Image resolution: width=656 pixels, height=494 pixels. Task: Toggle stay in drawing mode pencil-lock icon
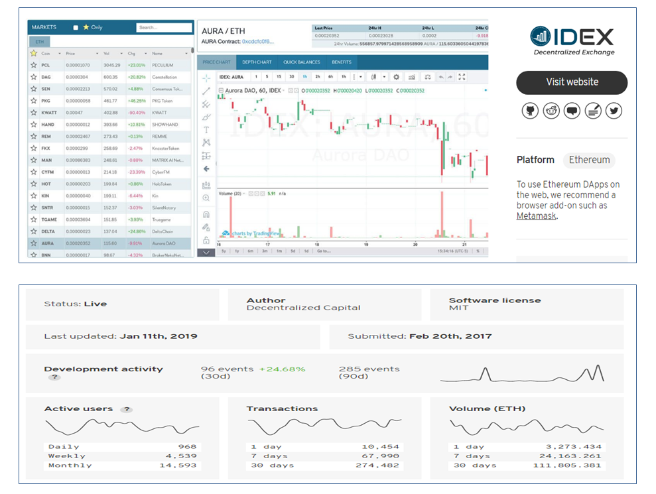tap(206, 227)
